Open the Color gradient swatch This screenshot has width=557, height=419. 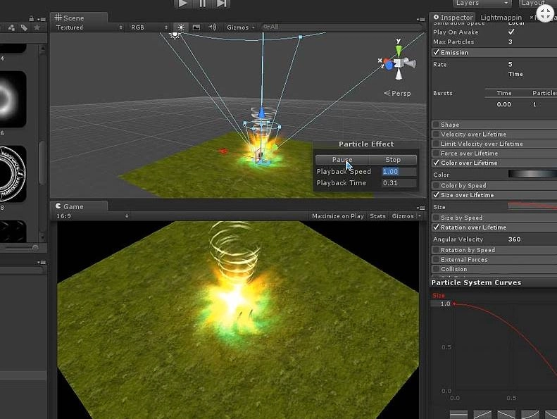pos(532,175)
